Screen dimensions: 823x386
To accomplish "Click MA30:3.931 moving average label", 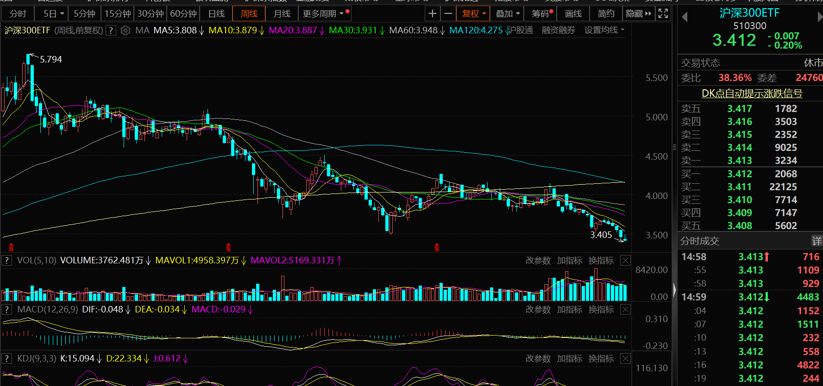I will (x=353, y=31).
